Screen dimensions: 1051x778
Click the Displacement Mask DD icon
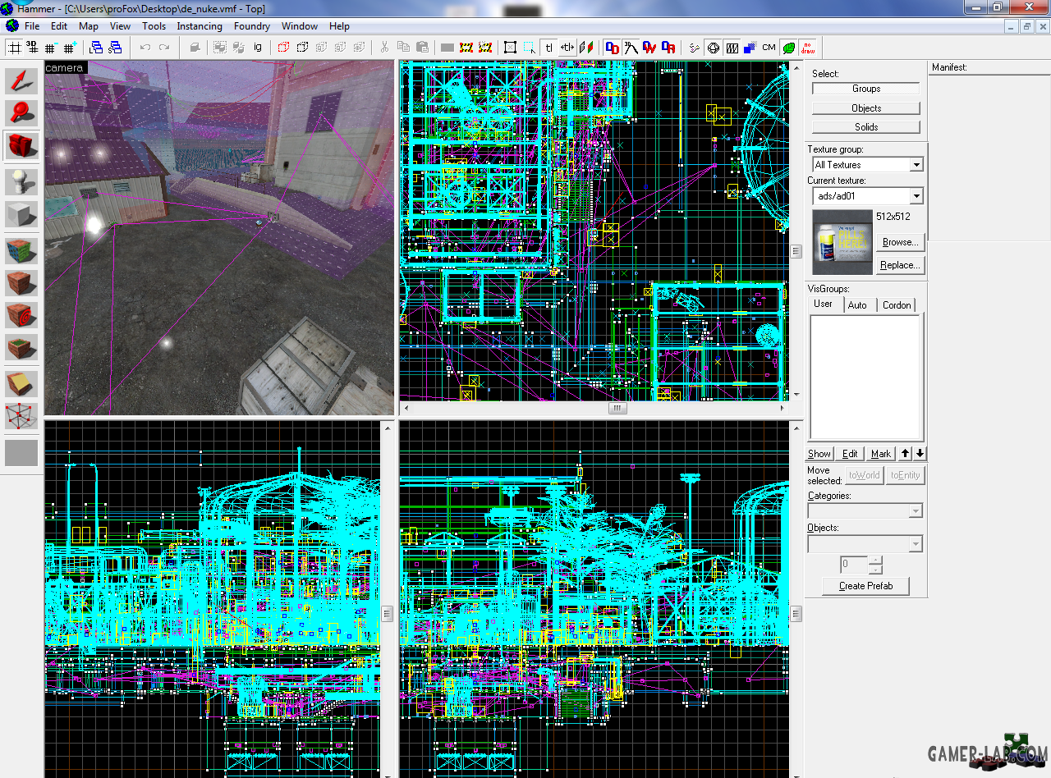pos(613,48)
